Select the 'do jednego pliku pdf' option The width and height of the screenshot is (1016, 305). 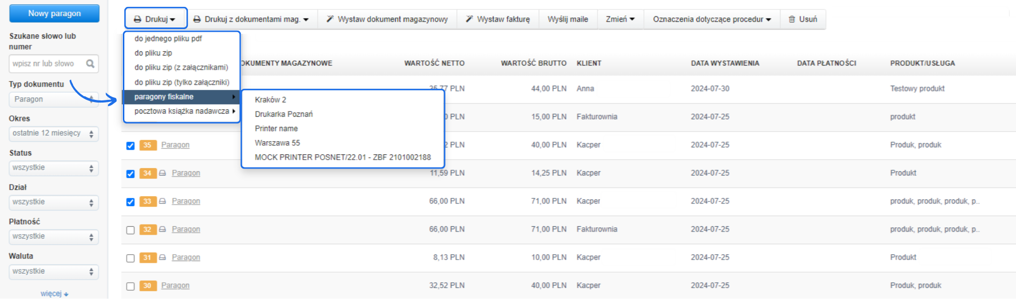[168, 39]
